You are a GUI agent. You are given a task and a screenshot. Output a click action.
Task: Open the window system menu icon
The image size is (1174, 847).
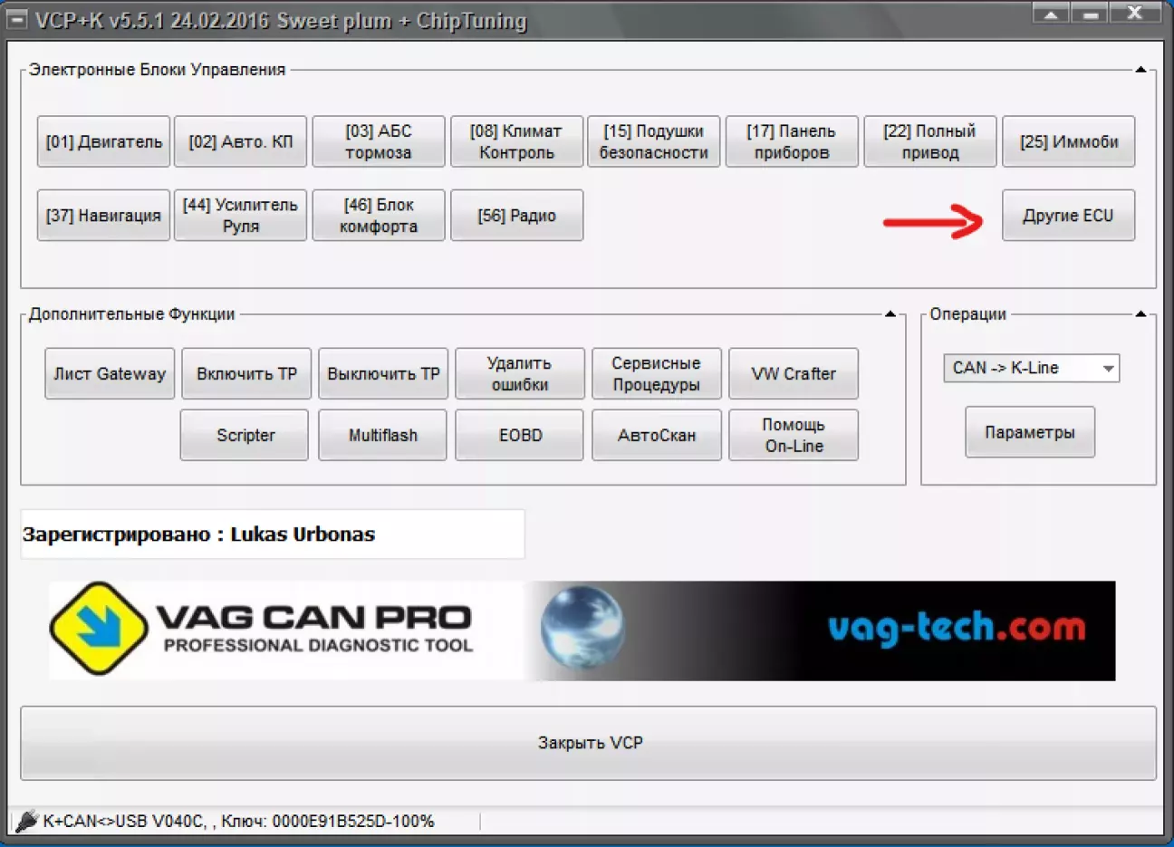coord(17,19)
